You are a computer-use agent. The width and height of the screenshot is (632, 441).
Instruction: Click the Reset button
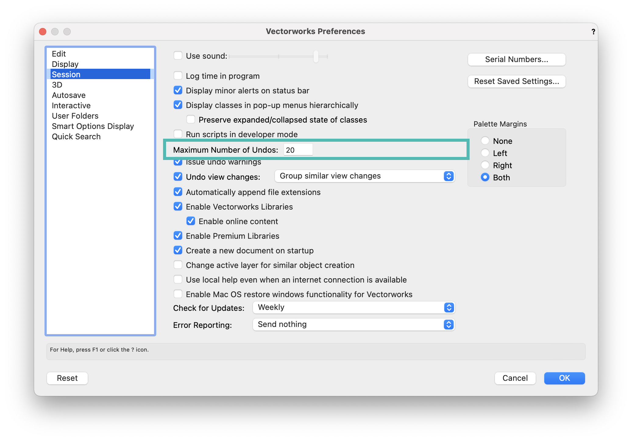[x=67, y=378]
